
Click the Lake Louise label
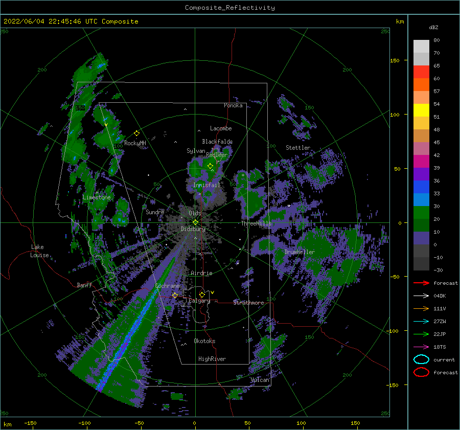click(x=40, y=251)
